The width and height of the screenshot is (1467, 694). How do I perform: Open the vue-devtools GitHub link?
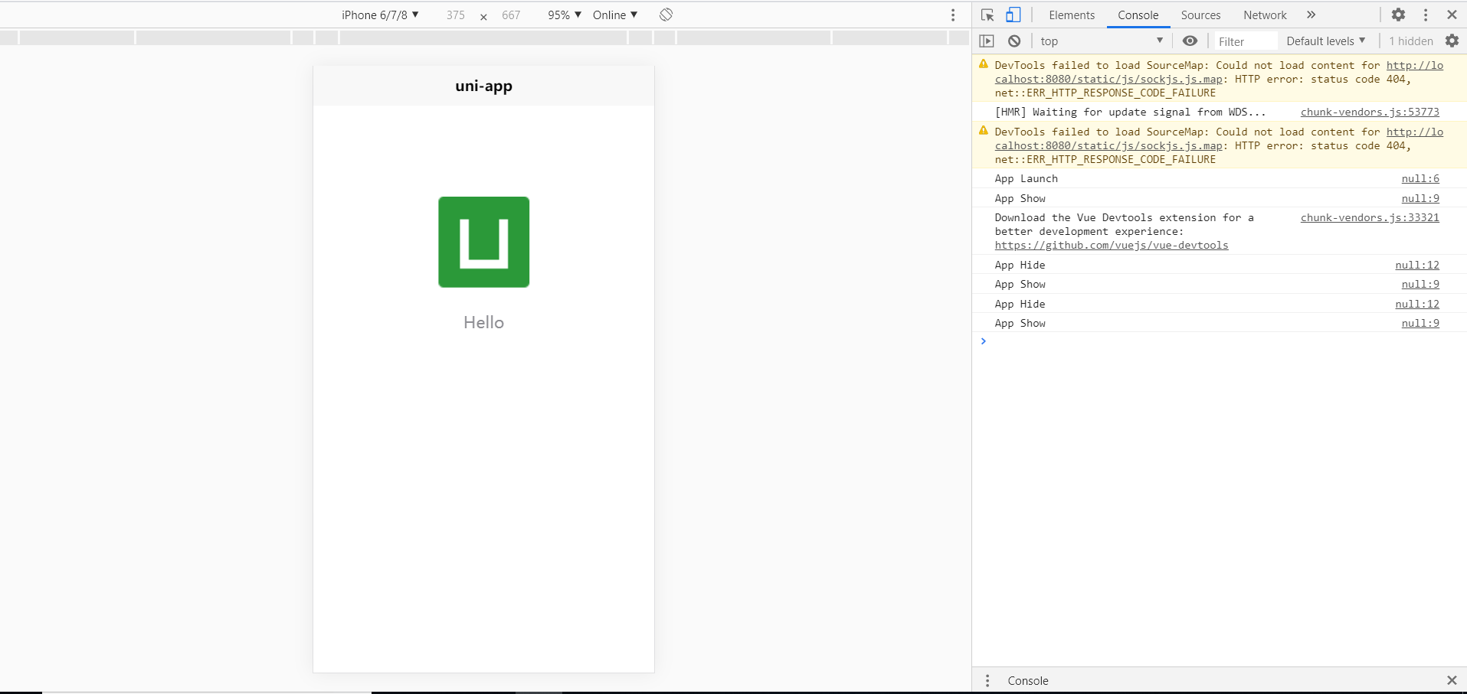pos(1111,246)
